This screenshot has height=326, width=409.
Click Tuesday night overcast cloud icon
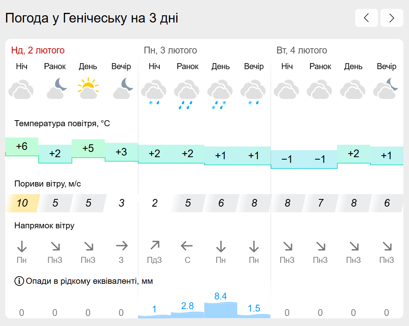tap(286, 90)
